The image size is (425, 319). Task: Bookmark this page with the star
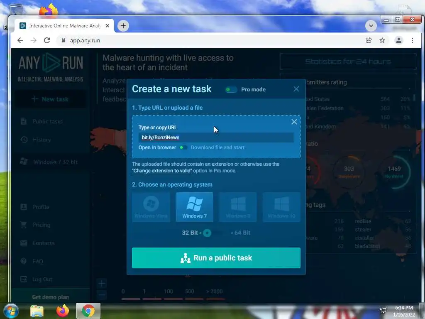click(382, 40)
